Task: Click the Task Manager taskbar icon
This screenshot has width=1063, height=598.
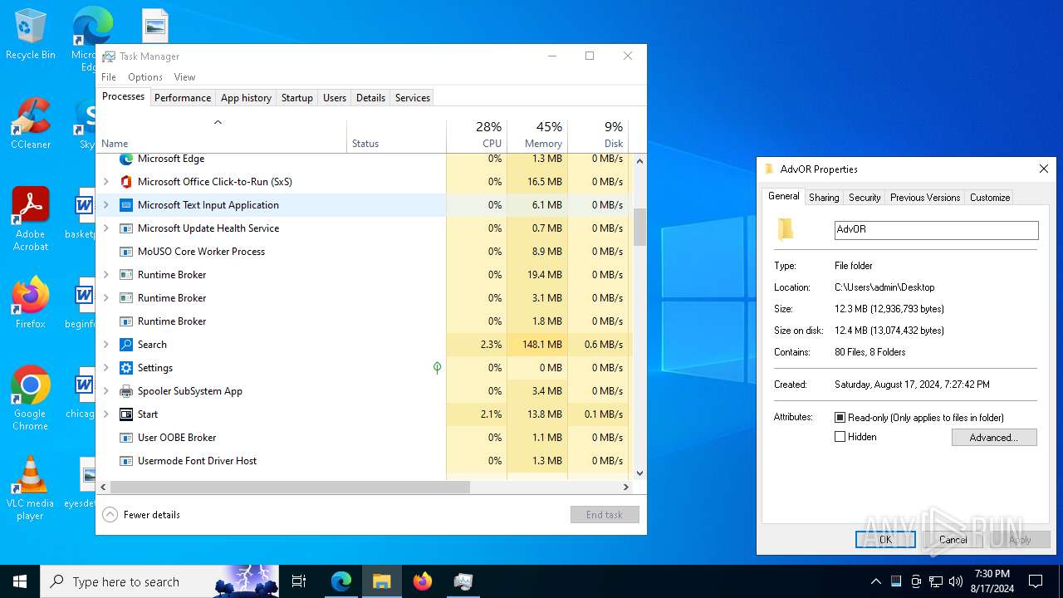Action: pyautogui.click(x=463, y=581)
